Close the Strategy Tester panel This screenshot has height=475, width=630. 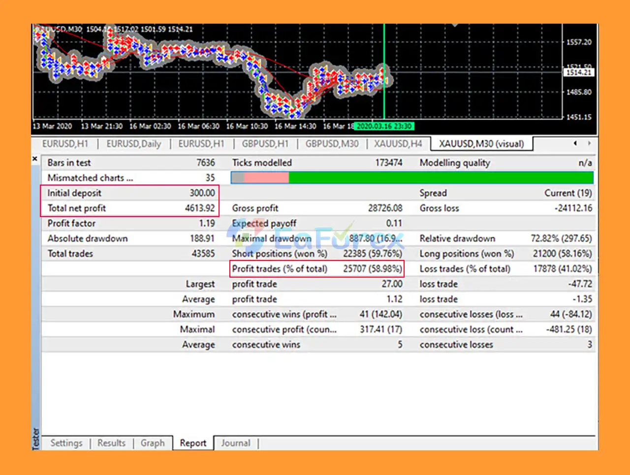pyautogui.click(x=34, y=158)
